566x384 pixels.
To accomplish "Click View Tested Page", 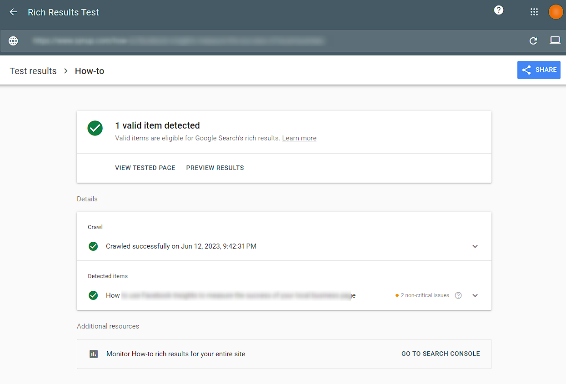I will [145, 168].
